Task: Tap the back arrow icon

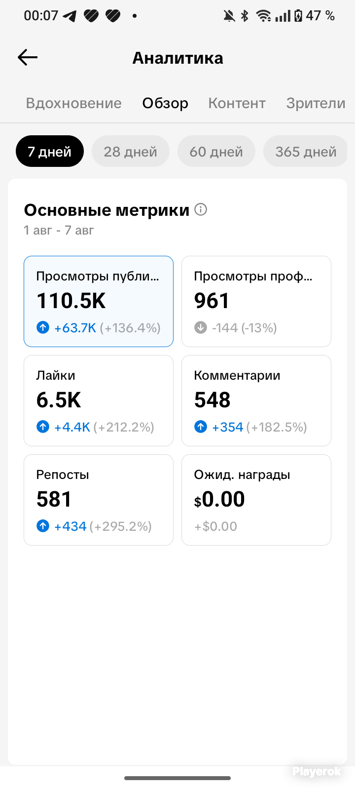Action: click(28, 58)
